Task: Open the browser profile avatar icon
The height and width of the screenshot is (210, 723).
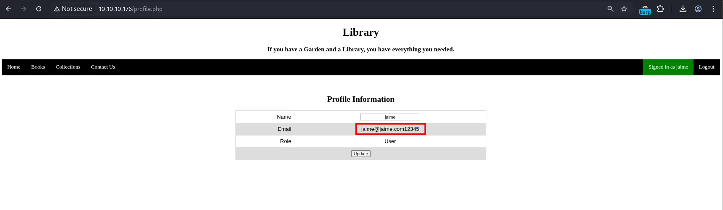Action: [698, 9]
